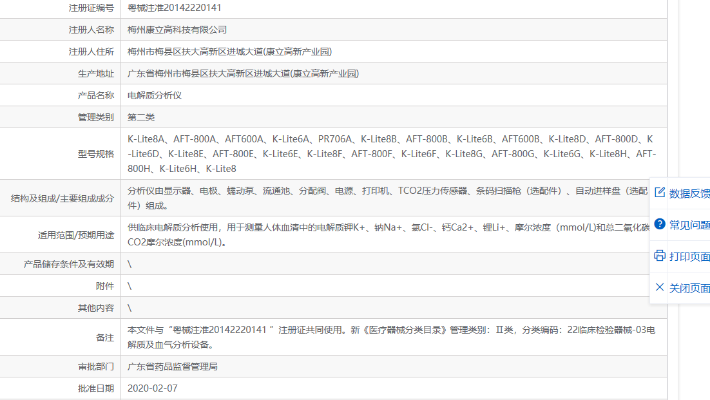
Task: Click the 打印页面 printer icon
Action: point(660,256)
